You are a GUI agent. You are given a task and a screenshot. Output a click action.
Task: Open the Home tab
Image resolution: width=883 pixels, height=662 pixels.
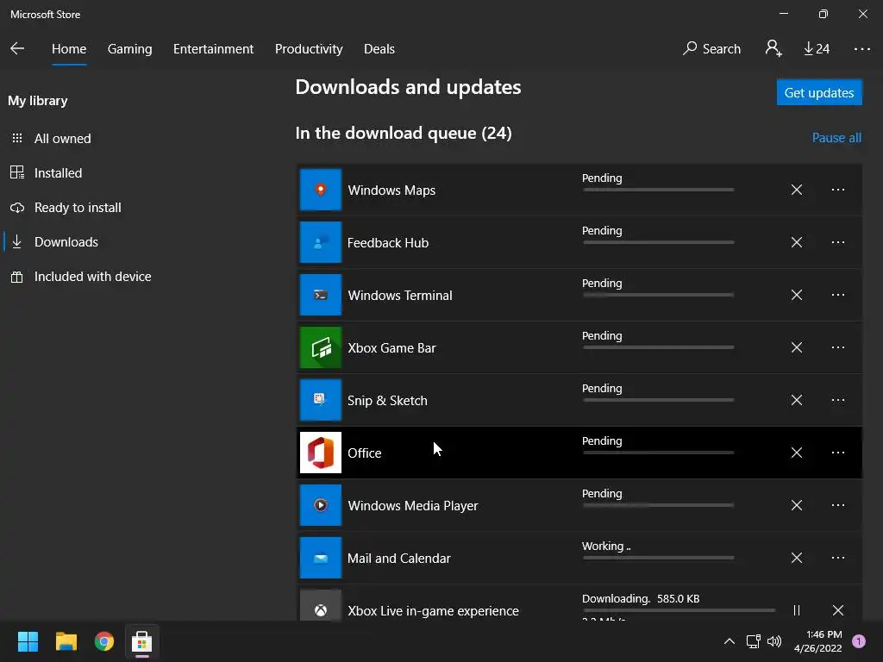(69, 49)
